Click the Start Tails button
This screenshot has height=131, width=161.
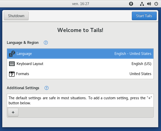coord(144,16)
